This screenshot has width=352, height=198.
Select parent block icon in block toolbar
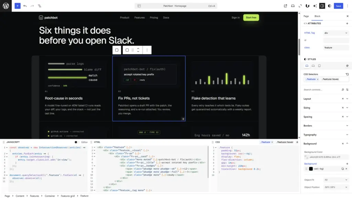click(117, 50)
